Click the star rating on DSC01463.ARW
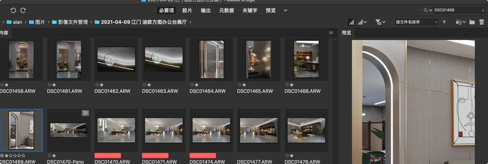This screenshot has height=164, width=488. tap(149, 85)
